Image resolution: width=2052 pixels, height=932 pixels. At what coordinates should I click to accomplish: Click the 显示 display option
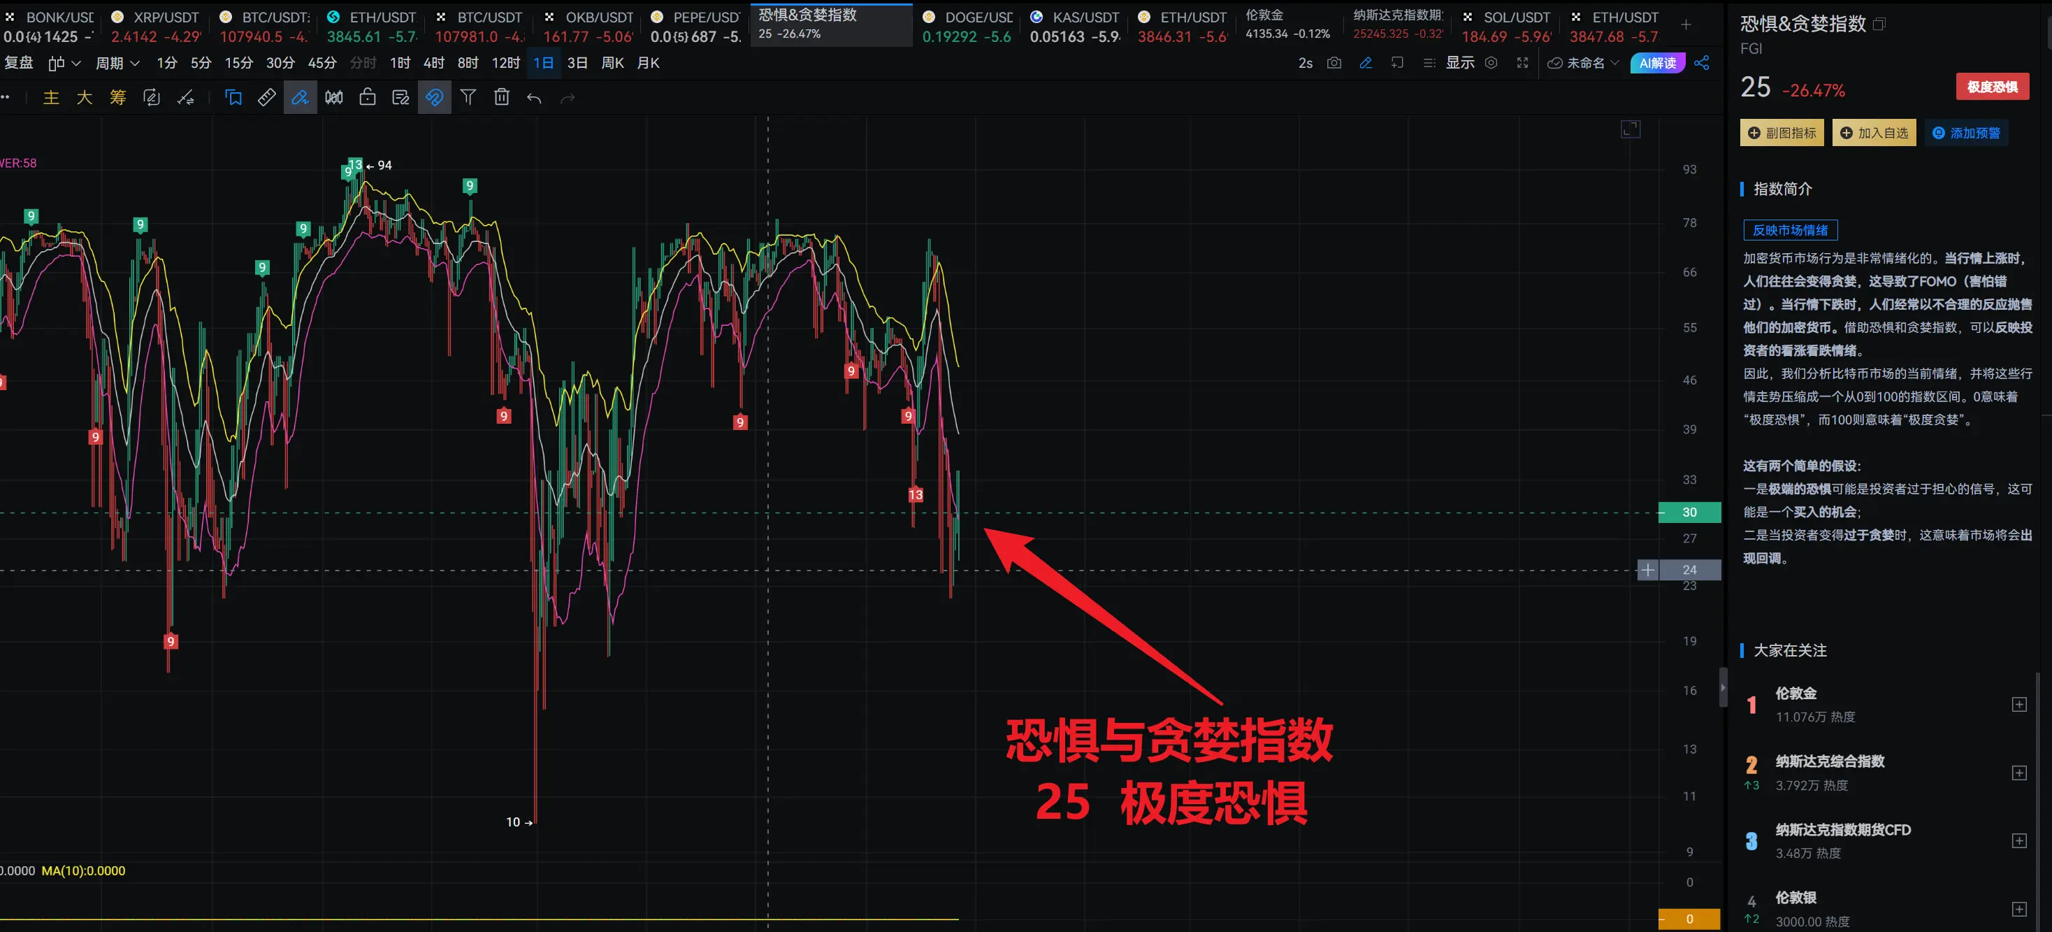[1460, 63]
